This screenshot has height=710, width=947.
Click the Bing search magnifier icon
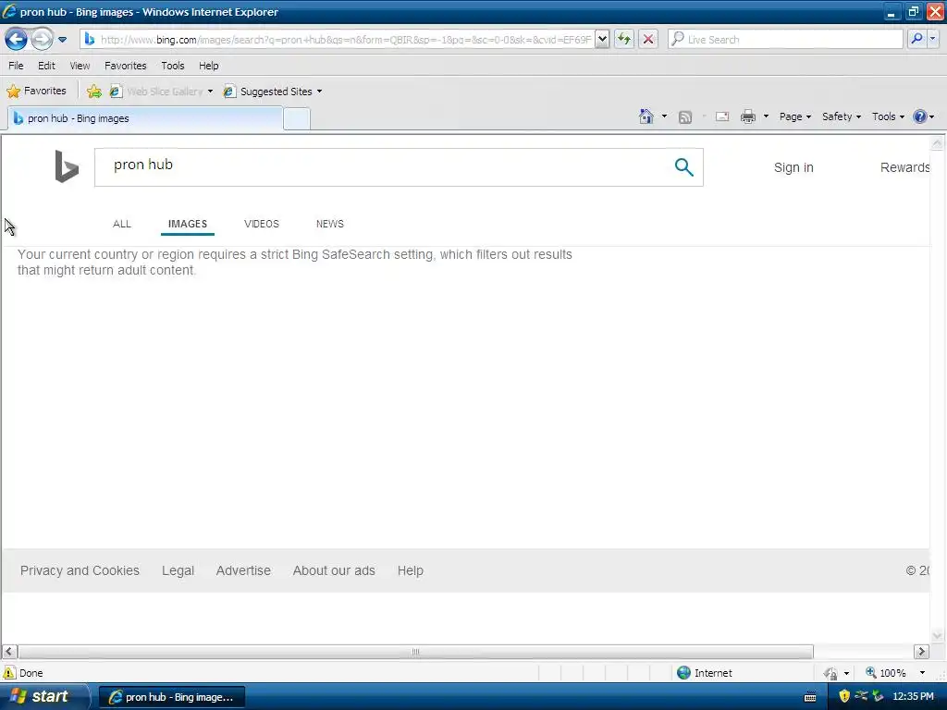[x=683, y=167]
